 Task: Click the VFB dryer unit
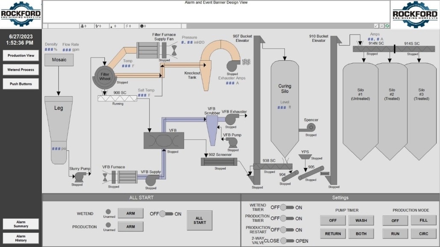(x=164, y=141)
